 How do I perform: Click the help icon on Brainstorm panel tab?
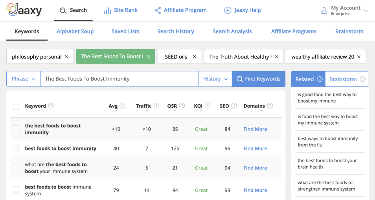pyautogui.click(x=363, y=79)
